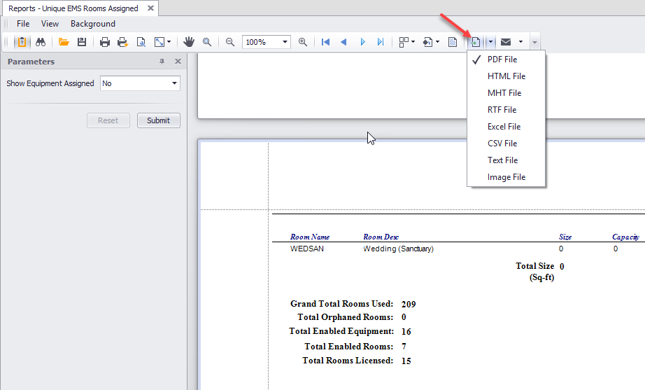
Task: Click the Room Name column header
Action: click(x=310, y=237)
